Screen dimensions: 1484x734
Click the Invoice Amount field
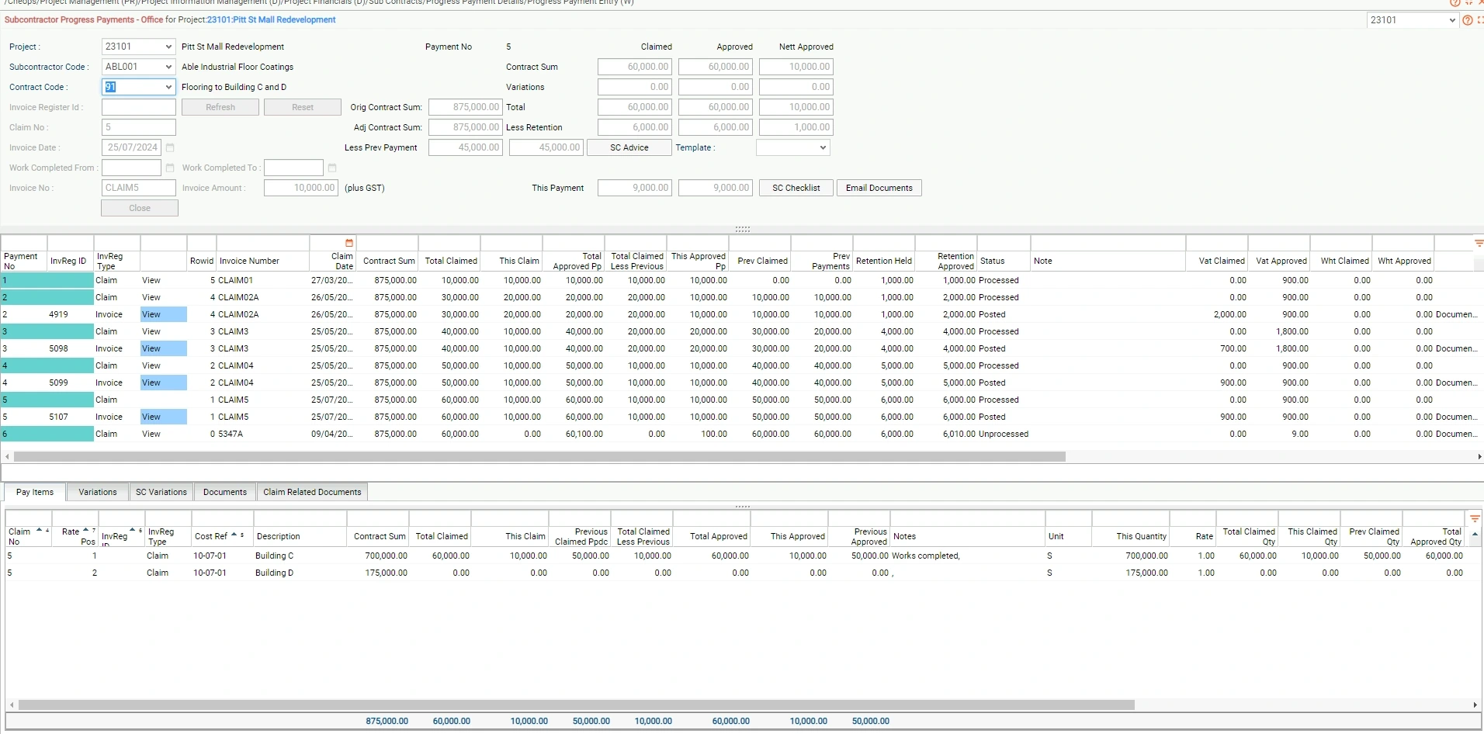pyautogui.click(x=301, y=188)
